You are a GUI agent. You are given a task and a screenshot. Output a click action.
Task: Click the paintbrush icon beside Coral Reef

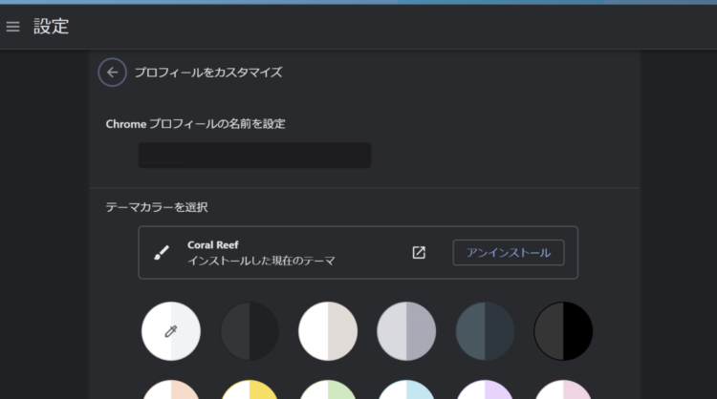click(x=162, y=252)
